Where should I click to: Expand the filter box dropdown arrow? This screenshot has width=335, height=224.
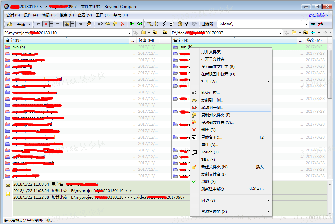click(306, 24)
